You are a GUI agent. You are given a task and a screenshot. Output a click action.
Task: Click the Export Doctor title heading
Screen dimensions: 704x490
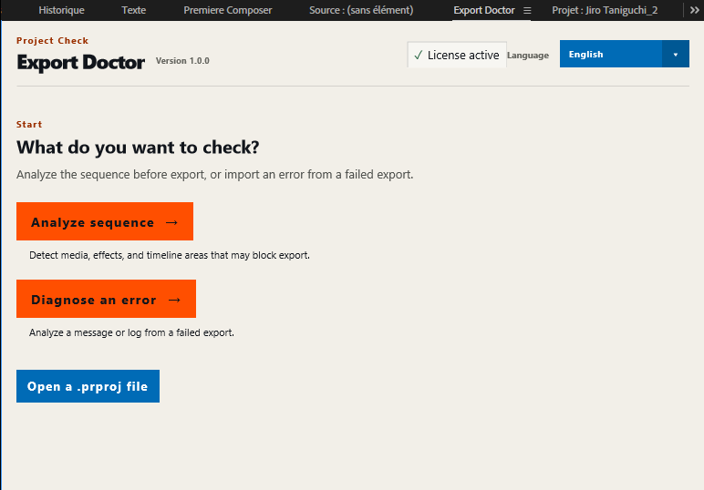click(x=81, y=62)
